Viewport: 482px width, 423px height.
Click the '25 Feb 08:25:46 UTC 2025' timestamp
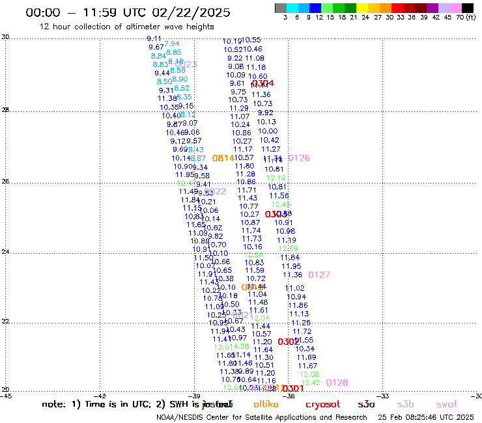[x=426, y=418]
